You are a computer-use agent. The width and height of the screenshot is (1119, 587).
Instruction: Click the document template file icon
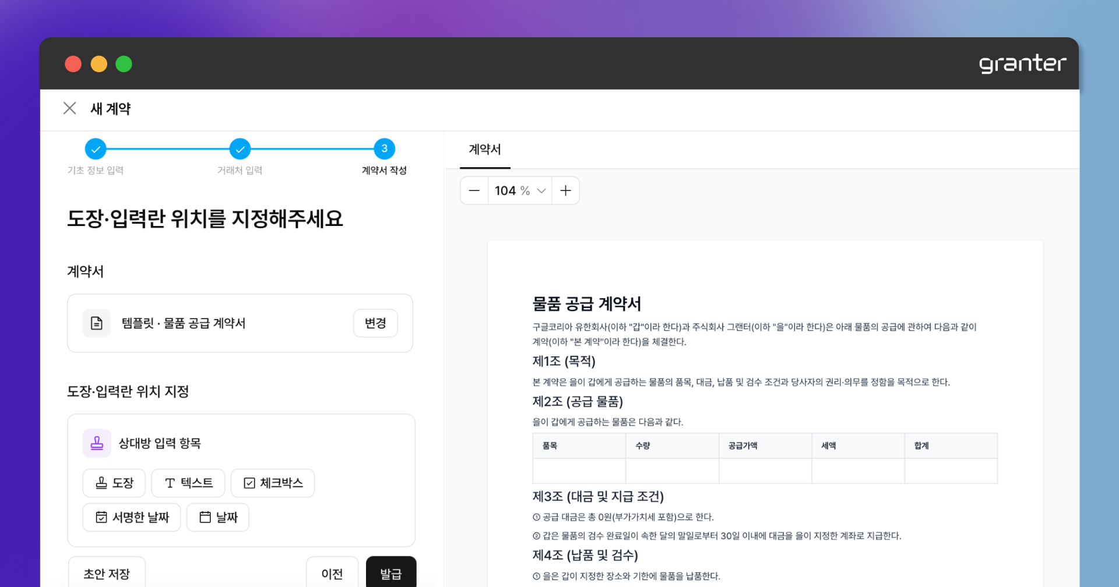tap(97, 323)
